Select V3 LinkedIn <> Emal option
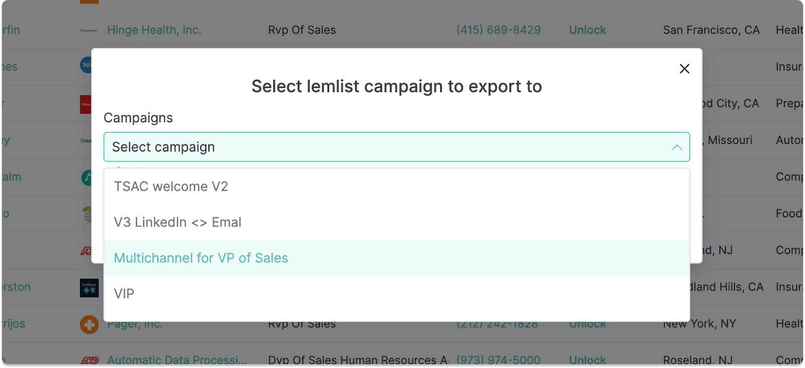This screenshot has width=805, height=368. click(x=178, y=223)
